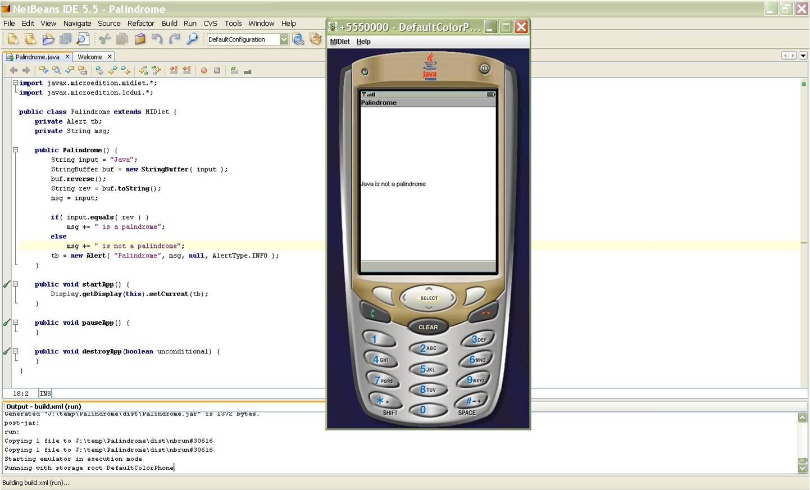The image size is (810, 490).
Task: Click the override glyph beside destroyApp method
Action: click(7, 351)
